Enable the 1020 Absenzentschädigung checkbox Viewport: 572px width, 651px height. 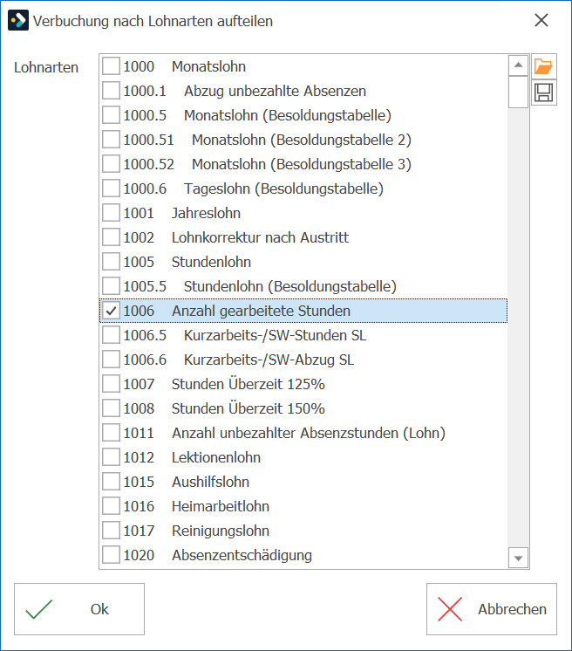coord(111,555)
